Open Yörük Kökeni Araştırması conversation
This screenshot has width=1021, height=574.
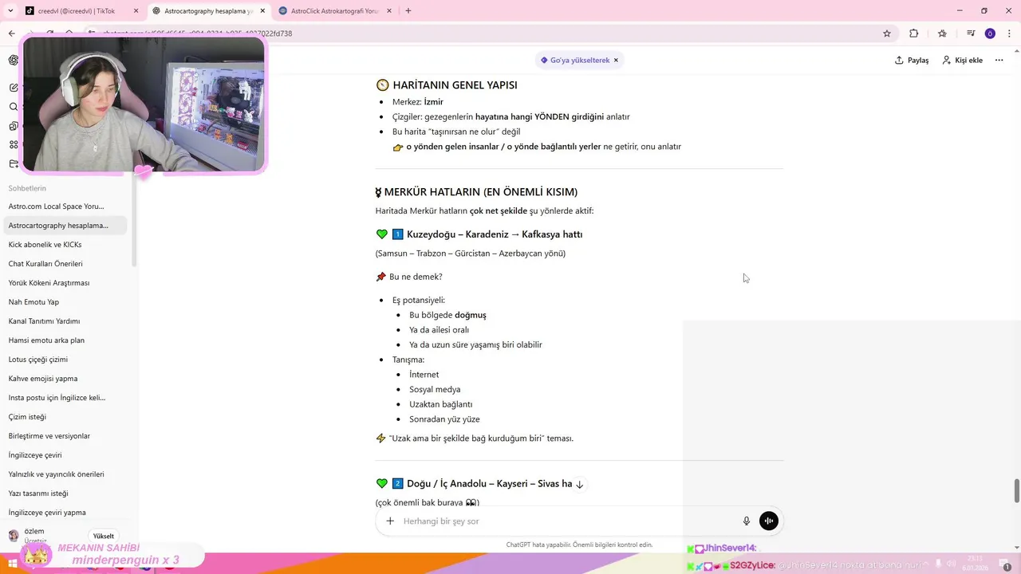pyautogui.click(x=65, y=283)
